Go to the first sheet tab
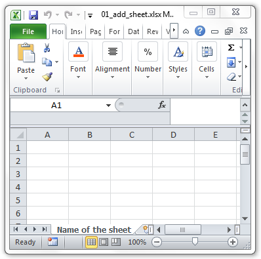The width and height of the screenshot is (261, 259). (16, 229)
